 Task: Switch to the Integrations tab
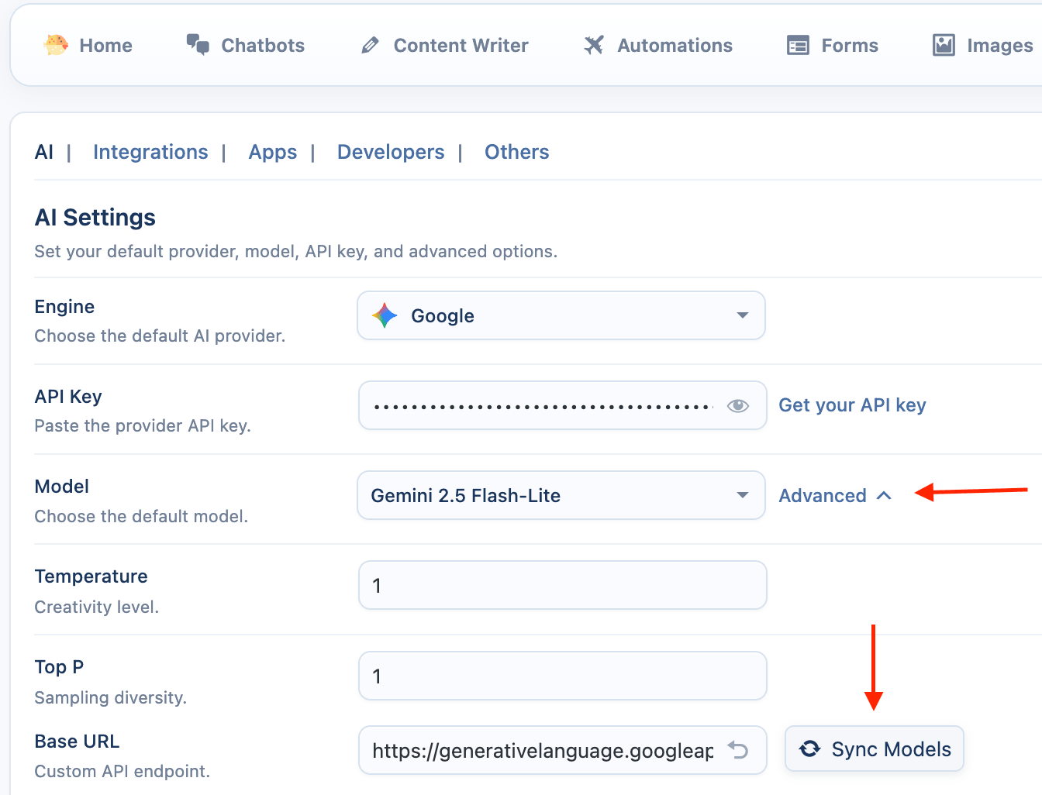tap(150, 152)
